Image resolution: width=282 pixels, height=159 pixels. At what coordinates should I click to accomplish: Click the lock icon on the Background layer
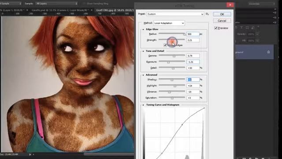[x=268, y=52]
